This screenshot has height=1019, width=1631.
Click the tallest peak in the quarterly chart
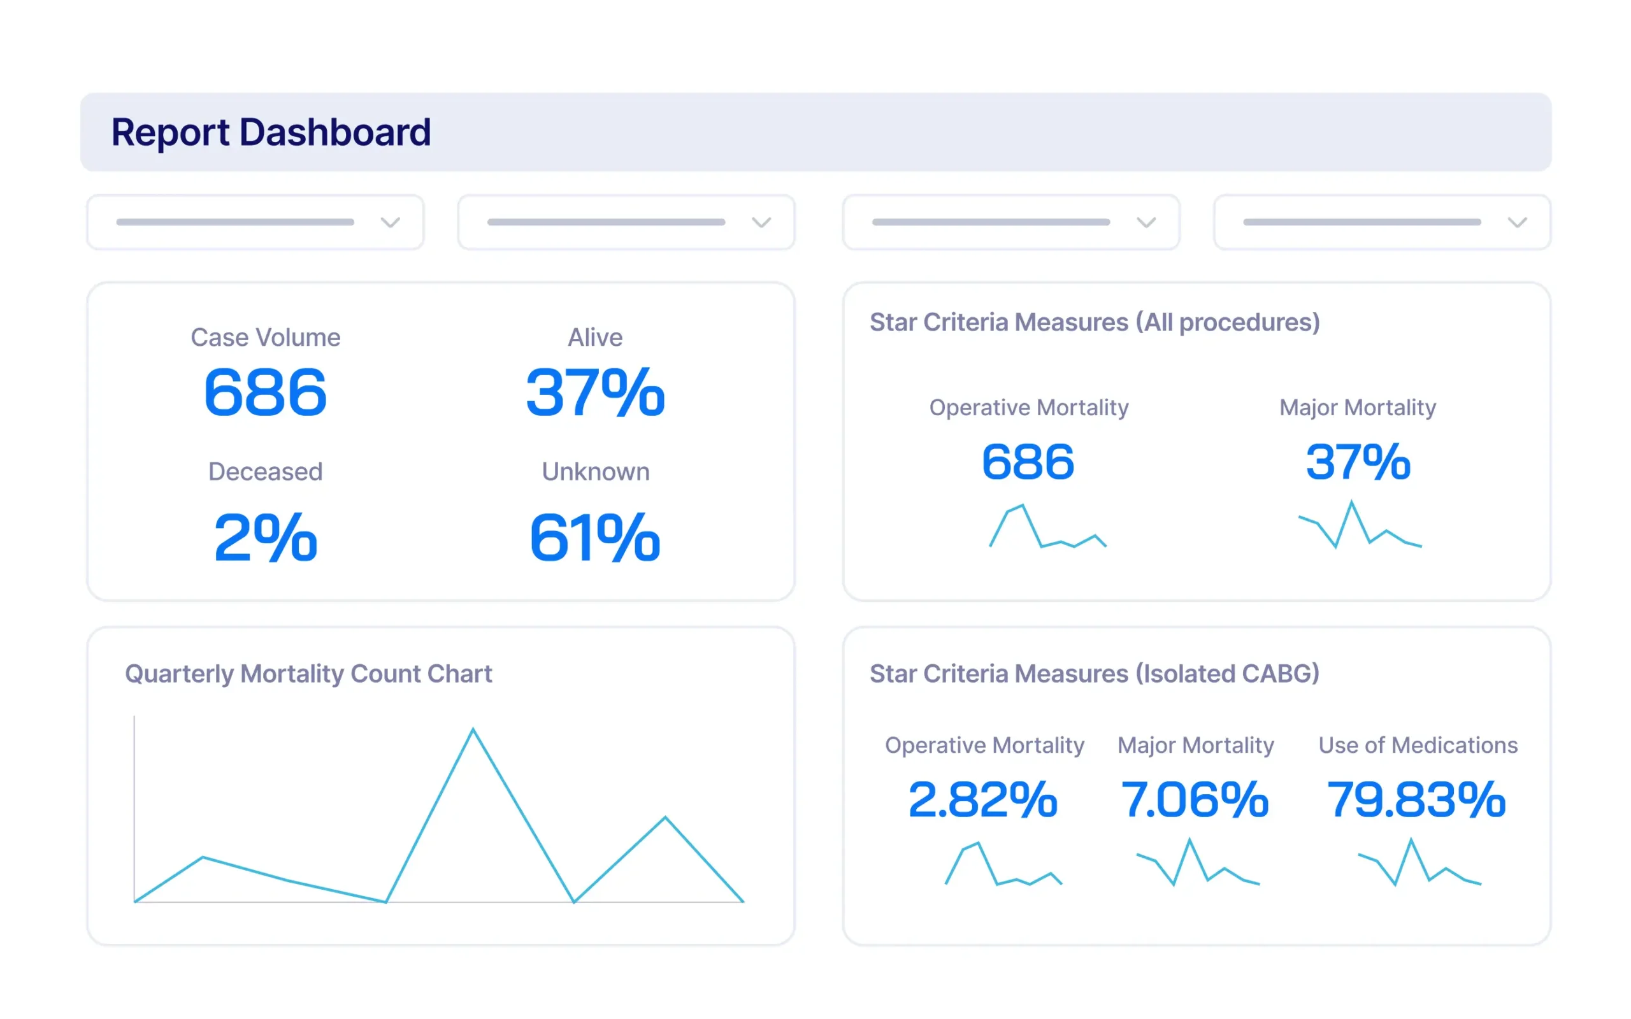[473, 730]
